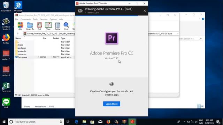Click the Learn More button
Viewport: 223px width, 125px height.
[x=111, y=104]
